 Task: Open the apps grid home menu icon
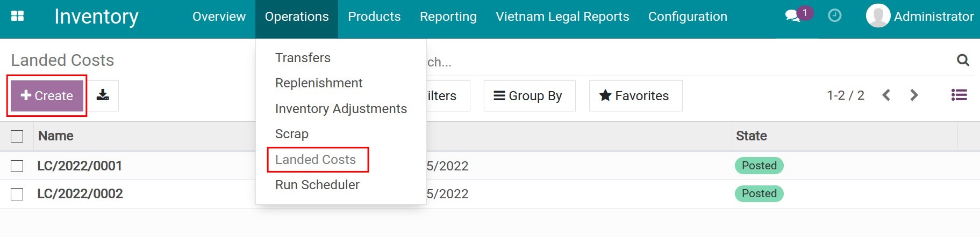pos(17,16)
